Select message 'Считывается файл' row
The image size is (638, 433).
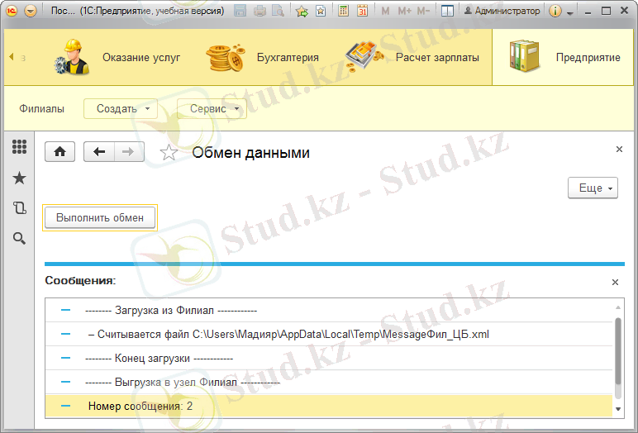[x=328, y=334]
